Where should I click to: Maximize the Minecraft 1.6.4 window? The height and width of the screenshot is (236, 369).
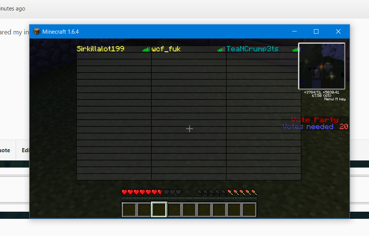(316, 31)
